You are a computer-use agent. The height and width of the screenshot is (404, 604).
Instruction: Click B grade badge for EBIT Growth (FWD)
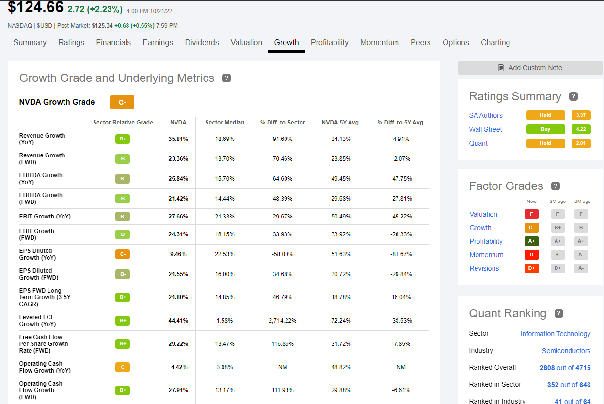pyautogui.click(x=123, y=234)
